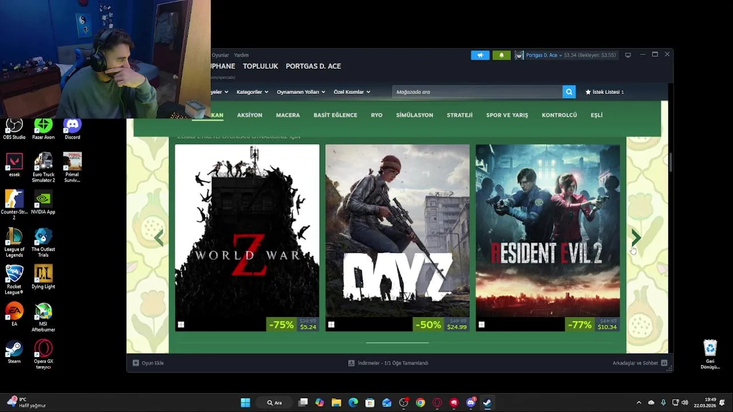The width and height of the screenshot is (733, 412).
Task: Launch MSI Afterburner shortcut
Action: 43,317
